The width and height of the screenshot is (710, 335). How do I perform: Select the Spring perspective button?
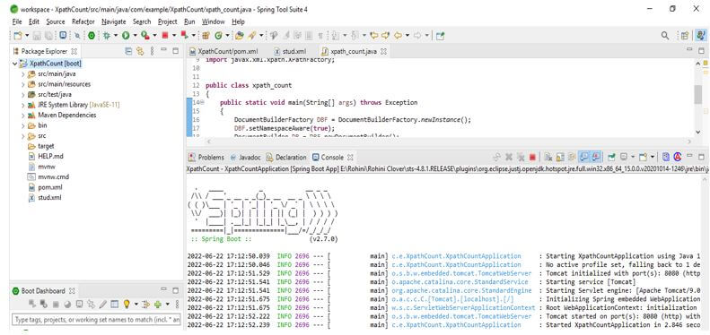(x=700, y=35)
